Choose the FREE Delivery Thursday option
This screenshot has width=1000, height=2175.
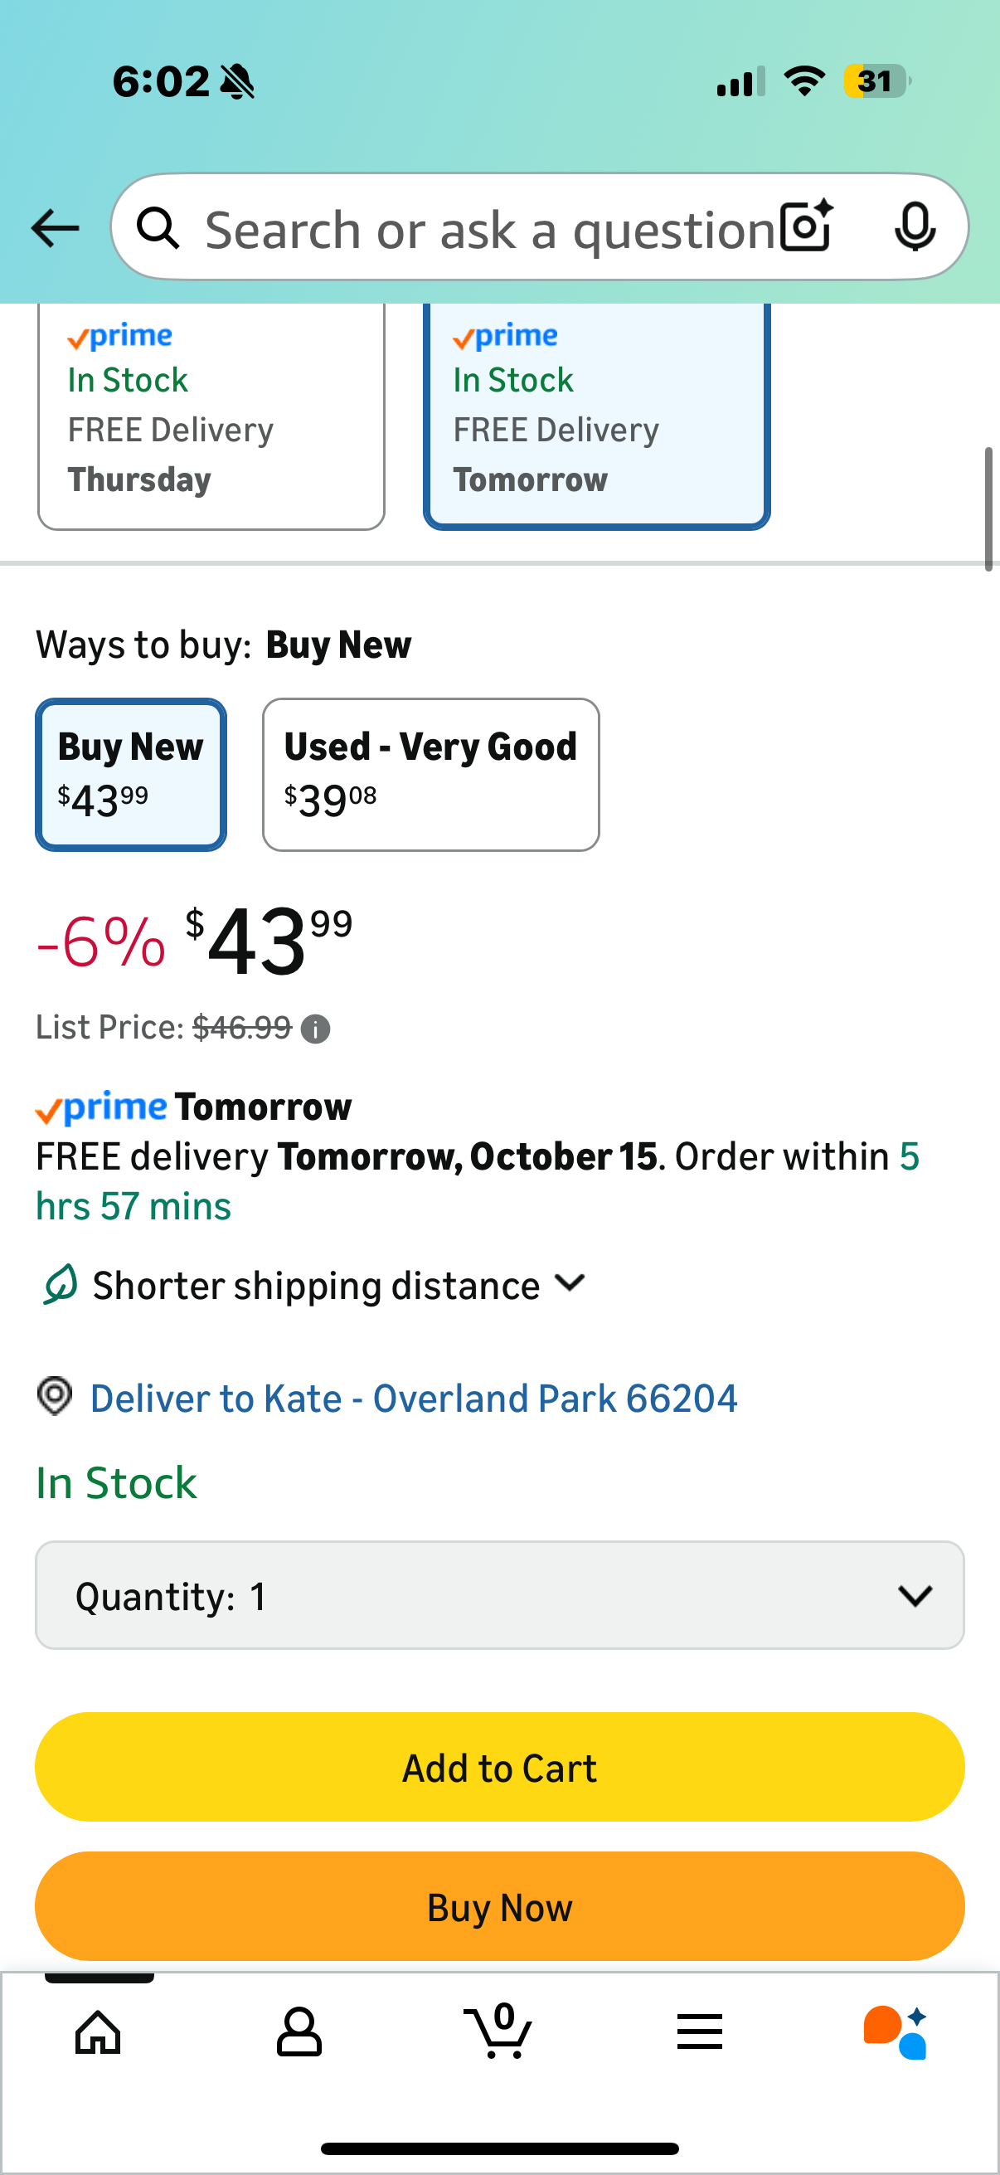pyautogui.click(x=211, y=418)
